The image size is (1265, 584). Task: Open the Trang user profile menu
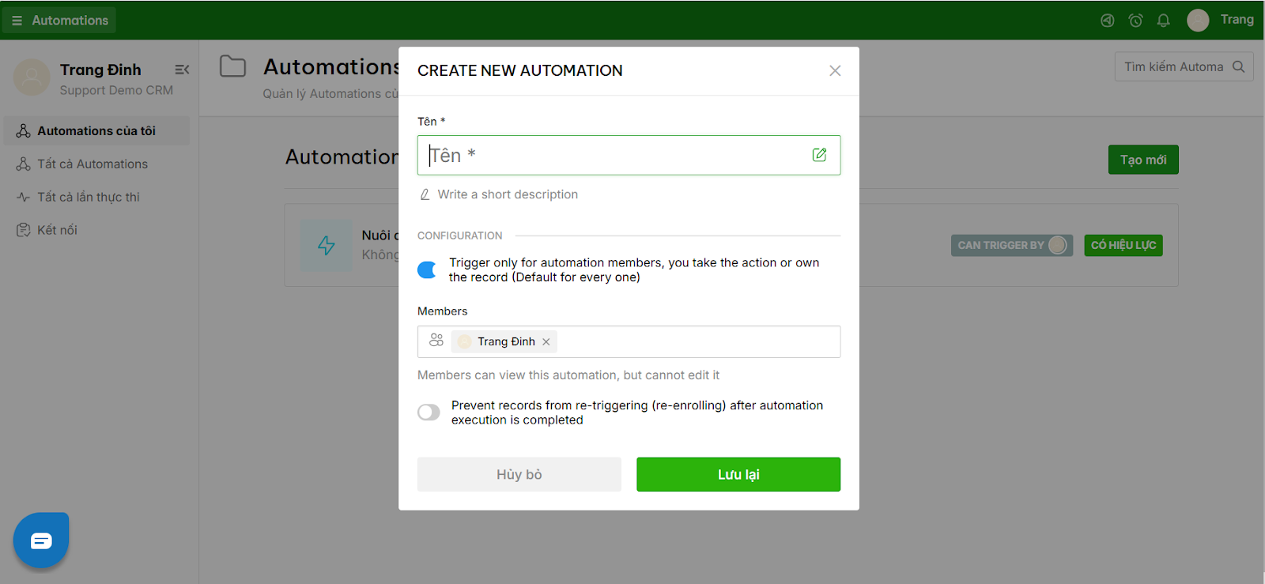tap(1221, 20)
